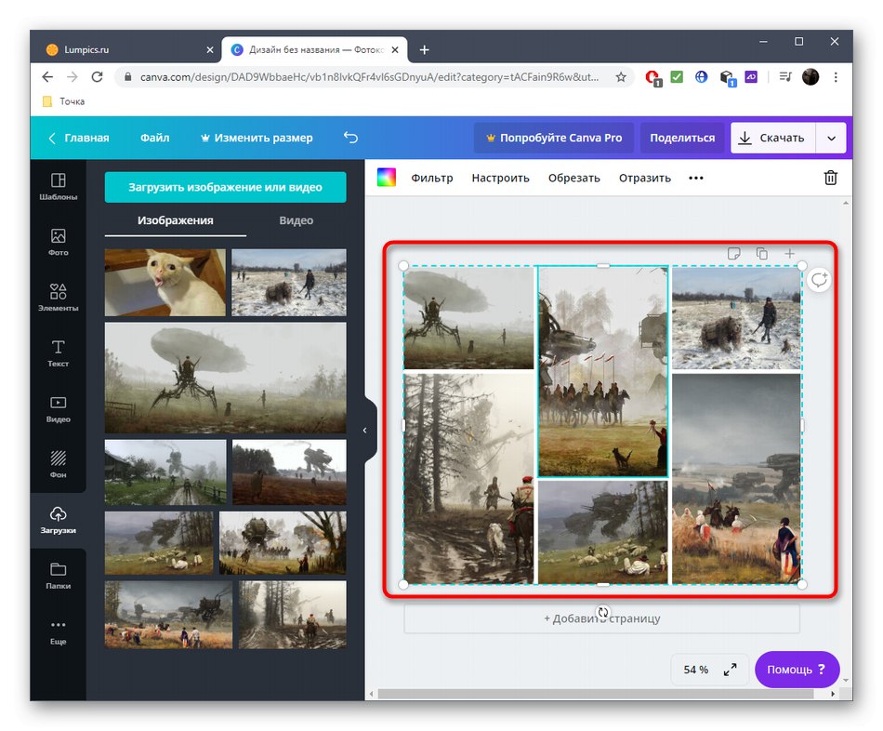Expand the download options dropdown arrow
883x731 pixels.
831,138
